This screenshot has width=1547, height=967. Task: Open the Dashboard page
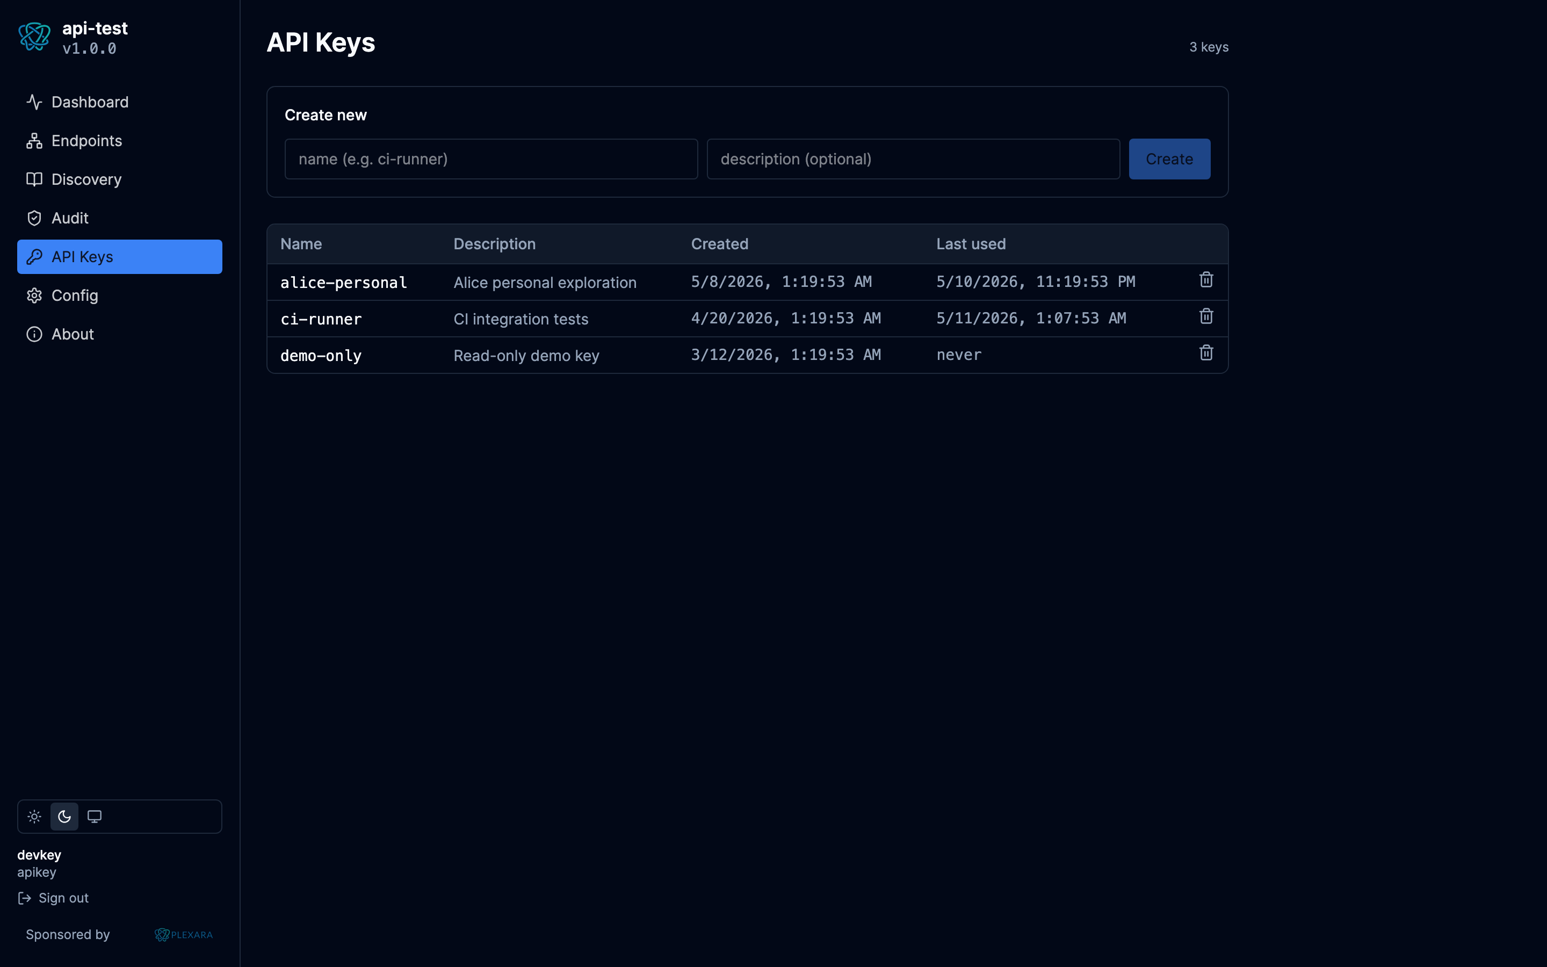pos(120,102)
